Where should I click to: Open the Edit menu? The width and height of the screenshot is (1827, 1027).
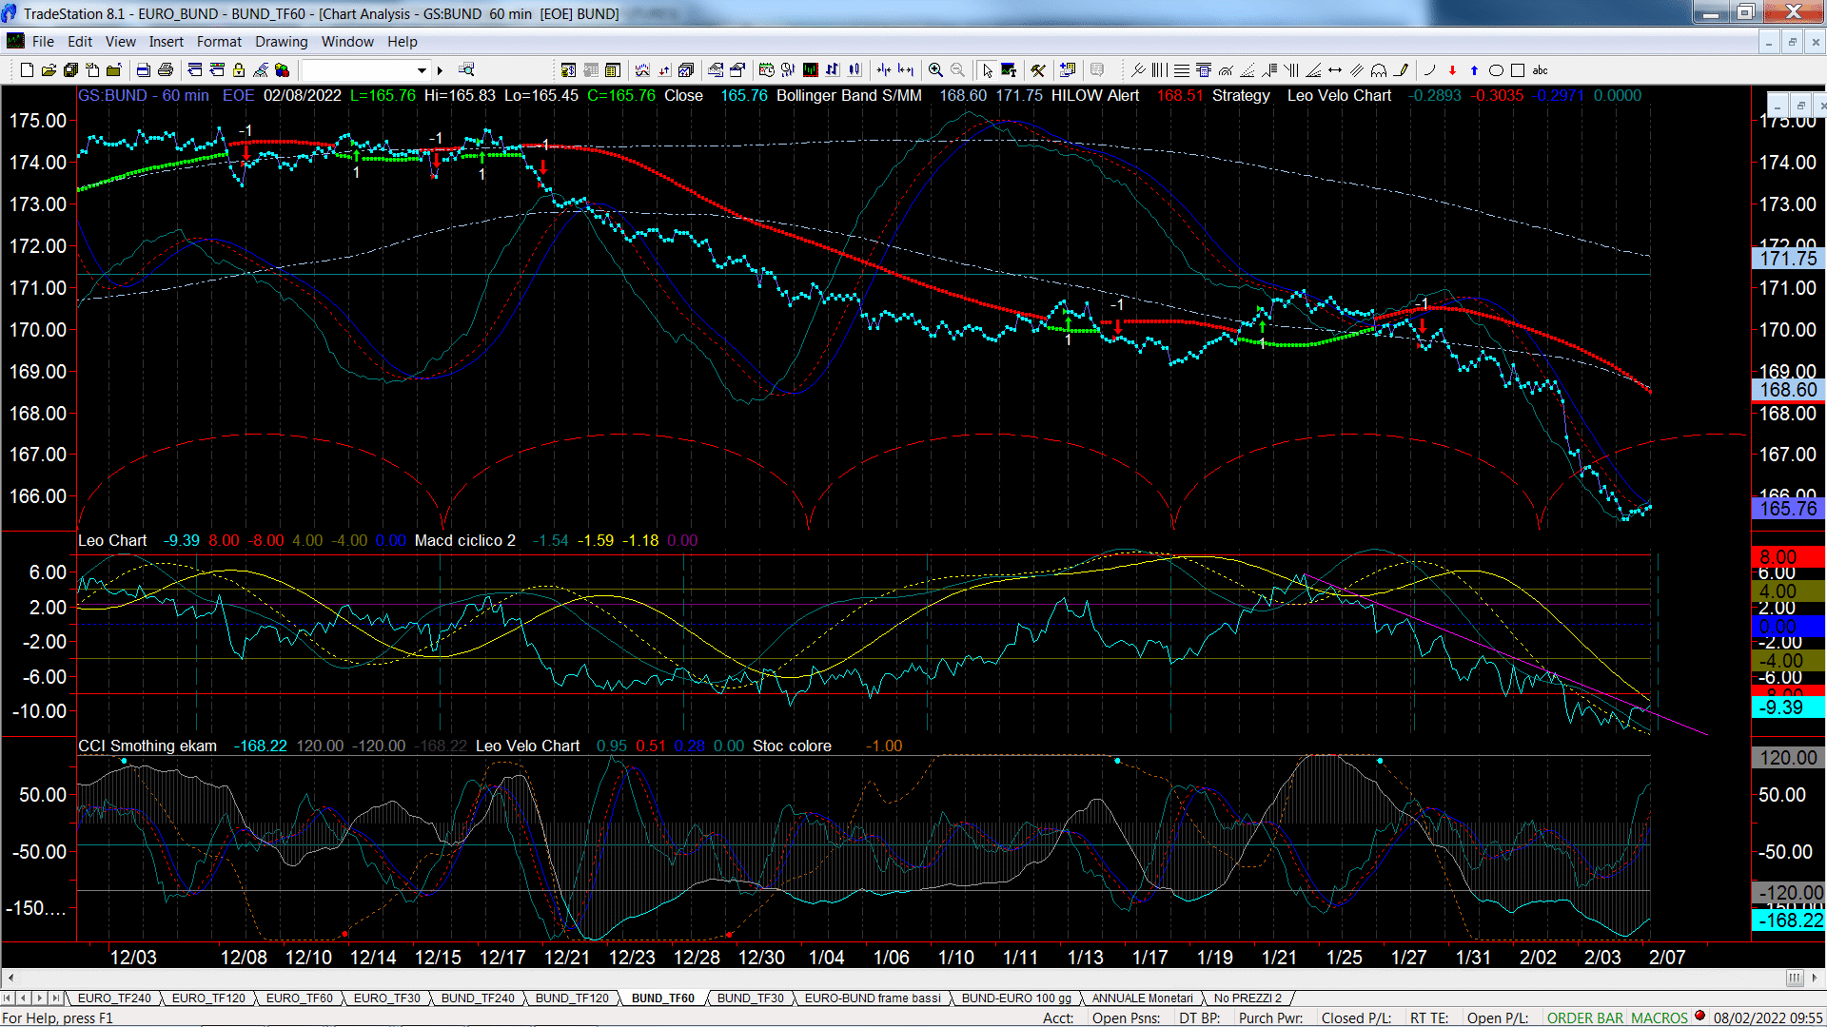[x=80, y=42]
